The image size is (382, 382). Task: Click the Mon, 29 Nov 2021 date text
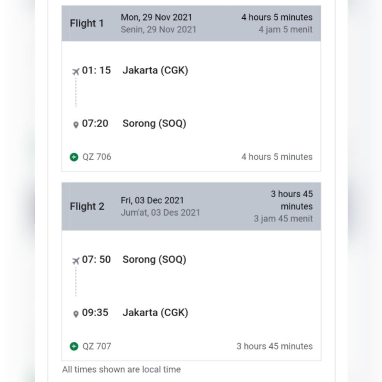[156, 17]
